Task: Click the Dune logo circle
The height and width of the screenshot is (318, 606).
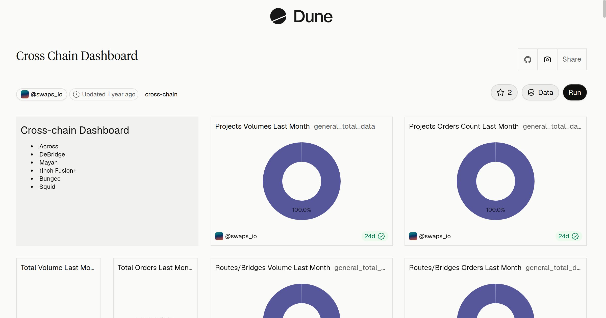Action: point(278,16)
